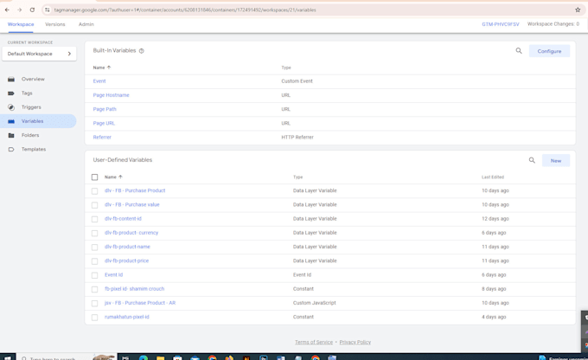Screen dimensions: 588x360
Task: Open Tags in the sidebar
Action: point(27,93)
